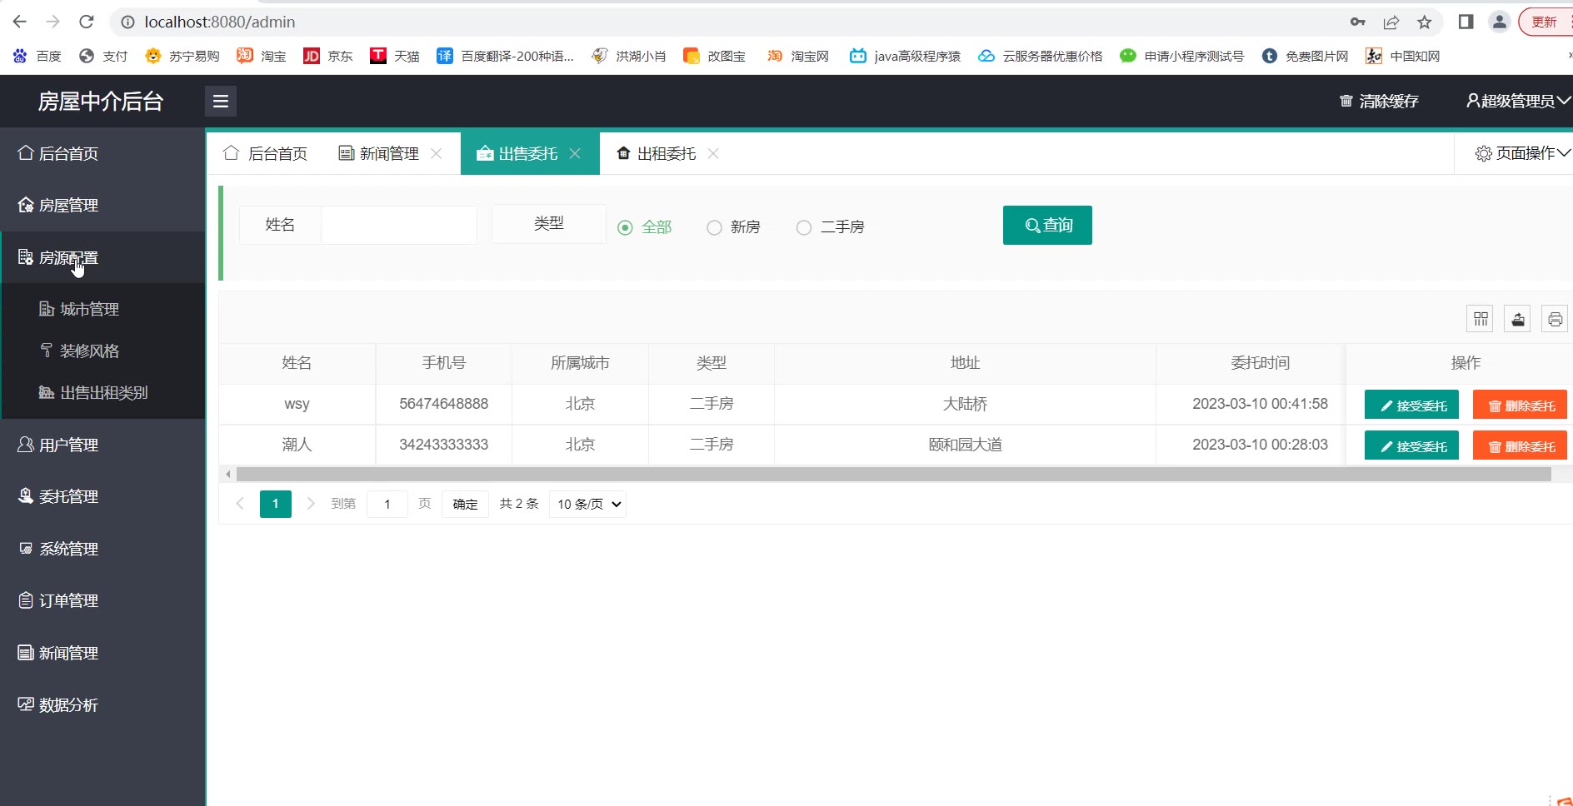Close the 出租委托 tab
The image size is (1573, 806).
point(713,153)
